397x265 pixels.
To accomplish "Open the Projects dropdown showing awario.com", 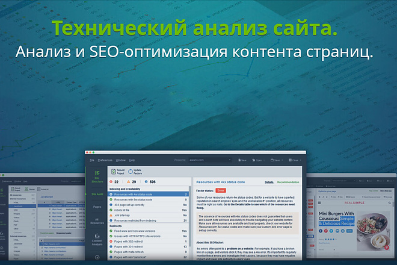I will pos(210,160).
